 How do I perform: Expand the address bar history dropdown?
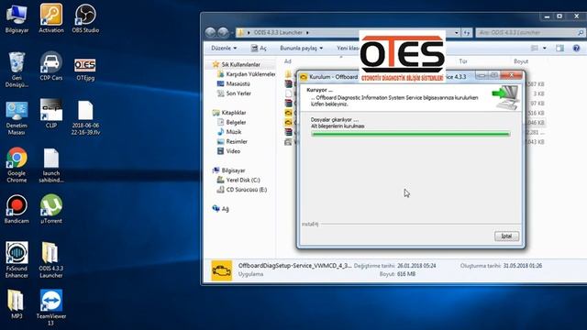(x=457, y=33)
